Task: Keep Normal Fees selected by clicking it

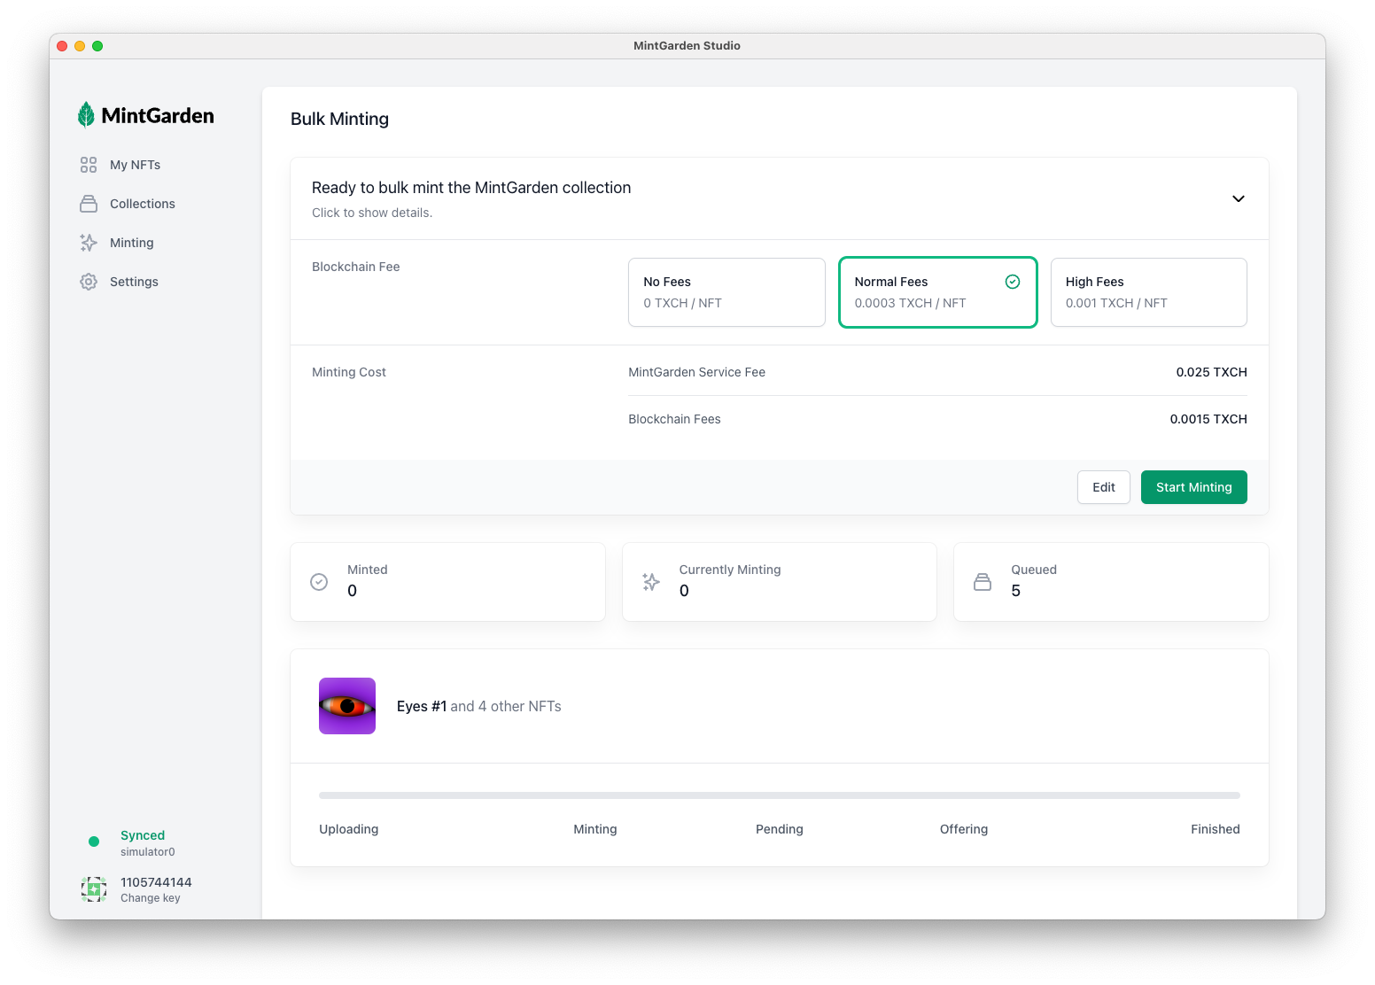Action: [937, 291]
